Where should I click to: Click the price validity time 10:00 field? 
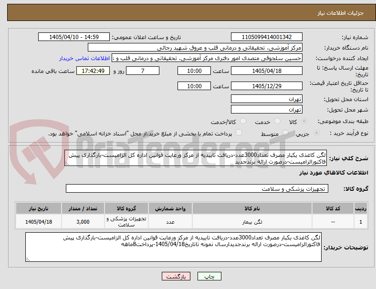pyautogui.click(x=194, y=86)
